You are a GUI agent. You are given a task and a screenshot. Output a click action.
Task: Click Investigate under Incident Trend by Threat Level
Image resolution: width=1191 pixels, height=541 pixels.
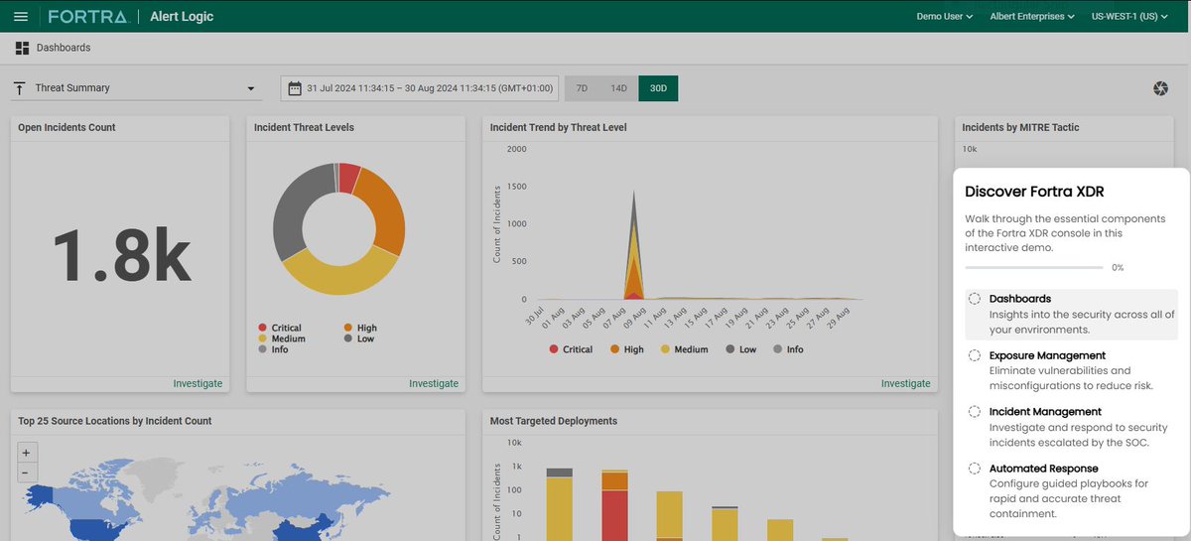click(x=906, y=383)
